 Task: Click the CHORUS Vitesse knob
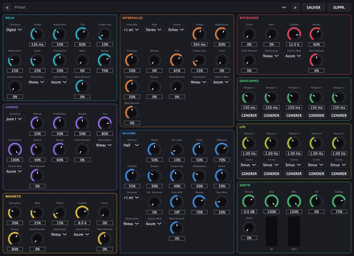[37, 123]
